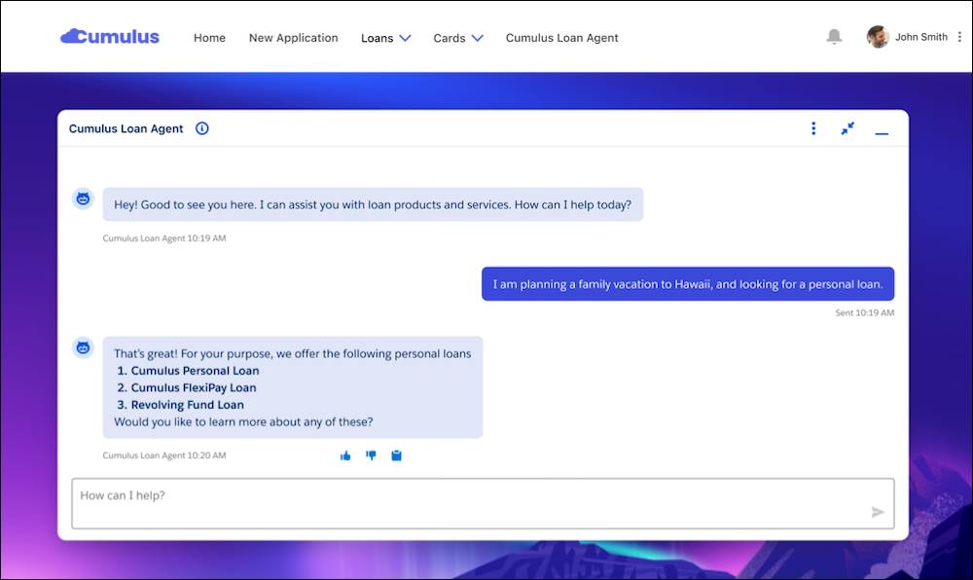Give thumbs up to the loan response
973x580 pixels.
tap(345, 456)
